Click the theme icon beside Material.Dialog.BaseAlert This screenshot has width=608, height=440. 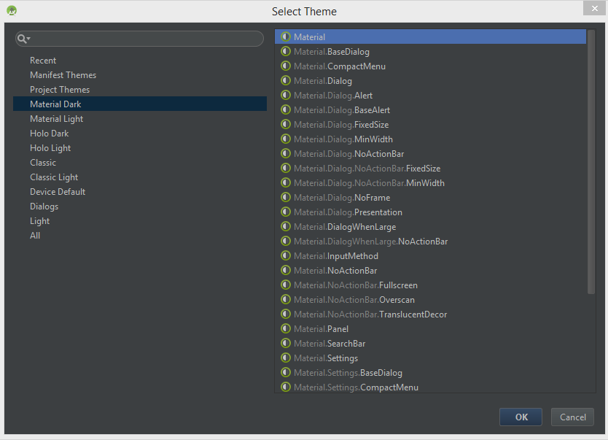286,109
